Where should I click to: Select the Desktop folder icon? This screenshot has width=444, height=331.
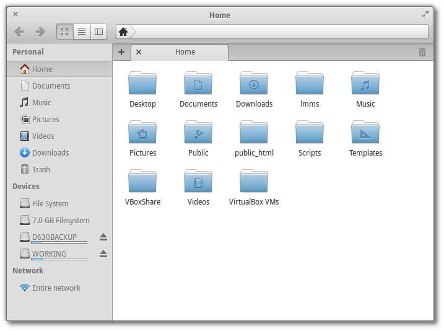[142, 83]
